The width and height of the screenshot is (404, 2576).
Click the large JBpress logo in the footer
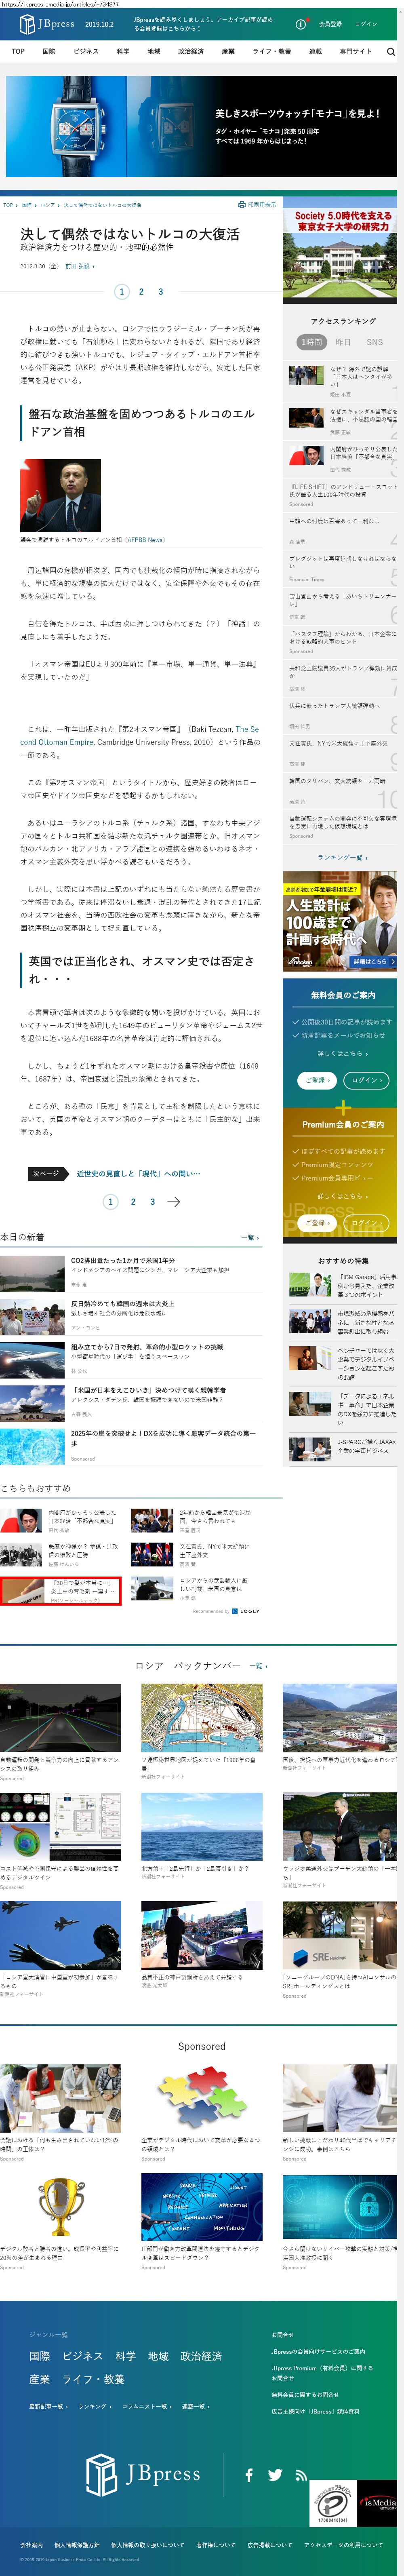[143, 2474]
